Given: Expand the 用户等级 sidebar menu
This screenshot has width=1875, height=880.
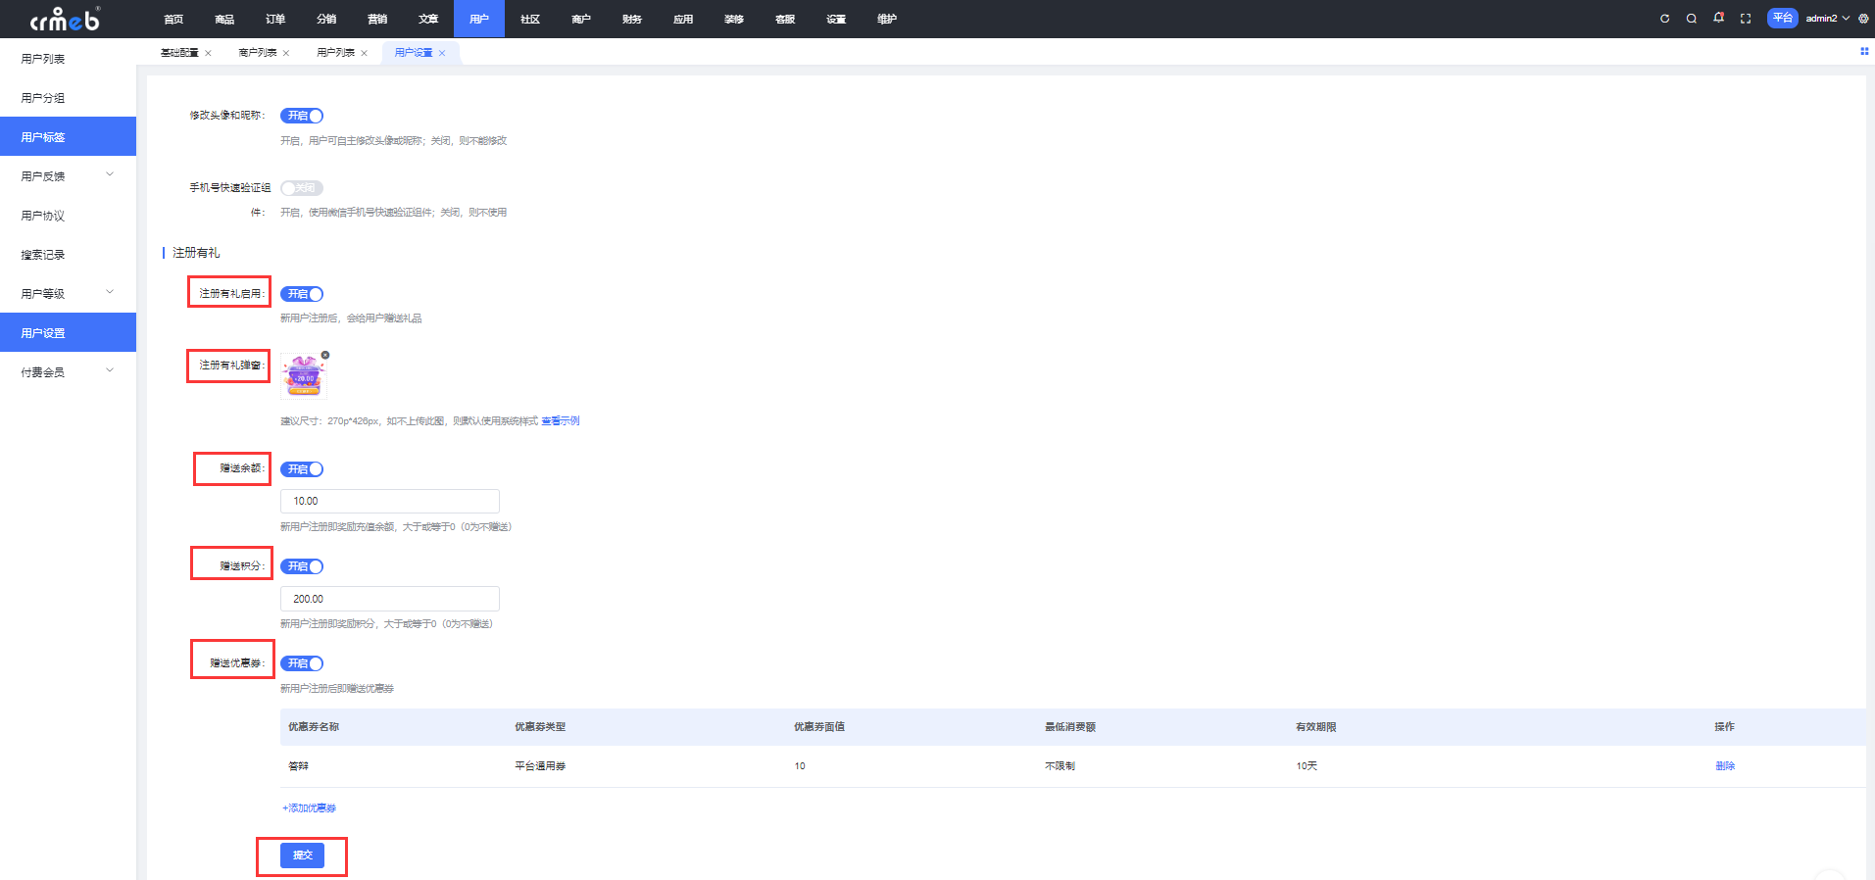Looking at the screenshot, I should click(68, 294).
